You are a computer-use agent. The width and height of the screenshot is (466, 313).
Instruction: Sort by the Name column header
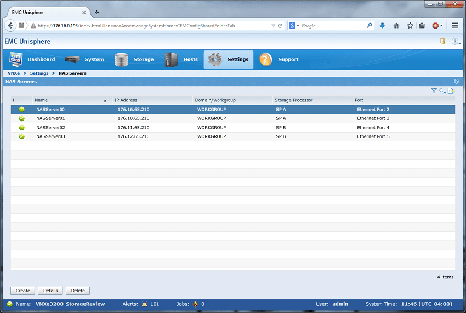(72, 100)
